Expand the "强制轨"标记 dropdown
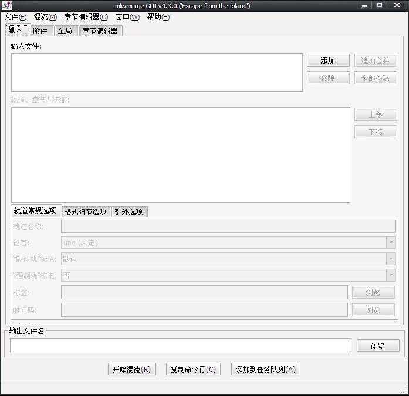409x396 pixels. point(390,275)
